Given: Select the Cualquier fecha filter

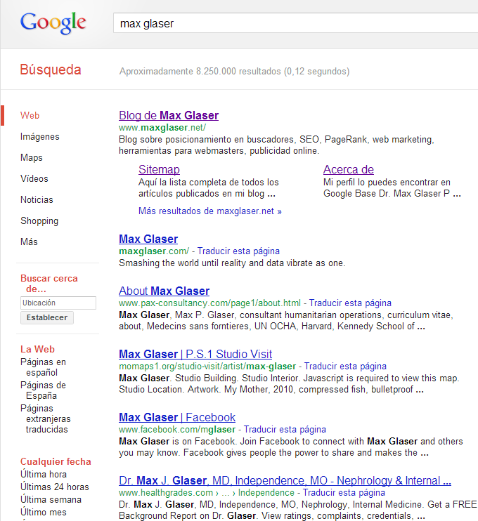Looking at the screenshot, I should point(56,461).
